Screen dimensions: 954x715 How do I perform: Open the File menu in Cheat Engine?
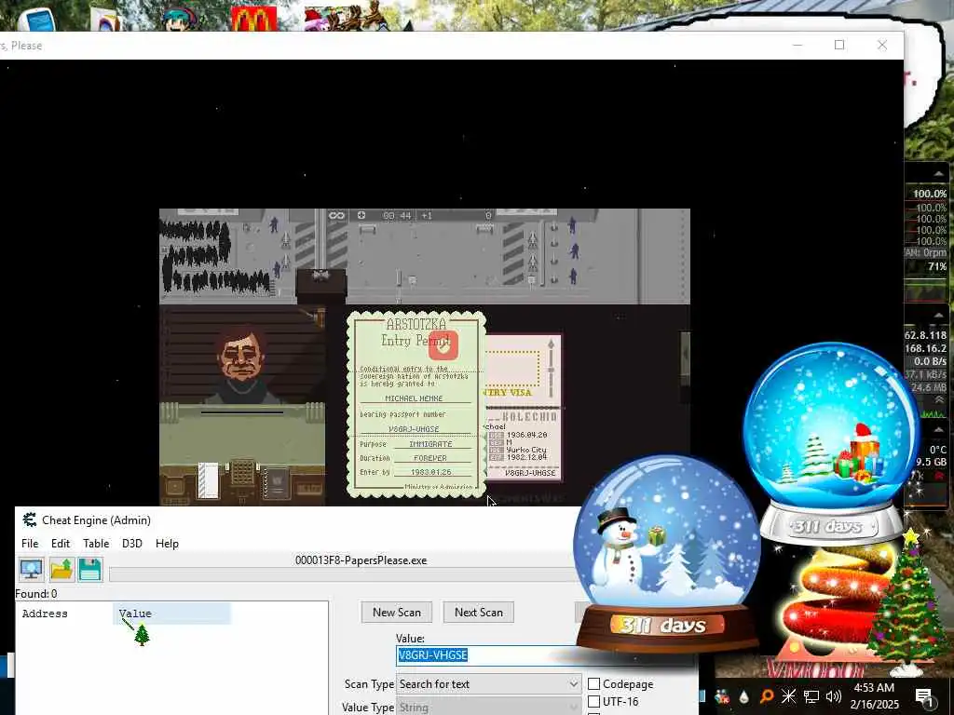coord(30,544)
